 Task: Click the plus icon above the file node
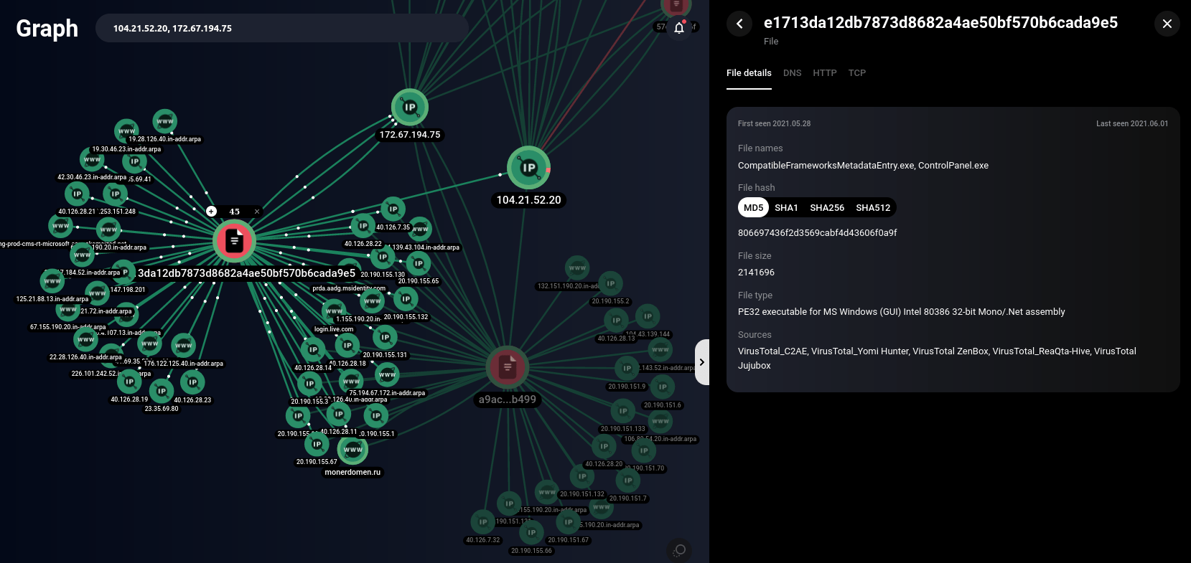[x=211, y=211]
